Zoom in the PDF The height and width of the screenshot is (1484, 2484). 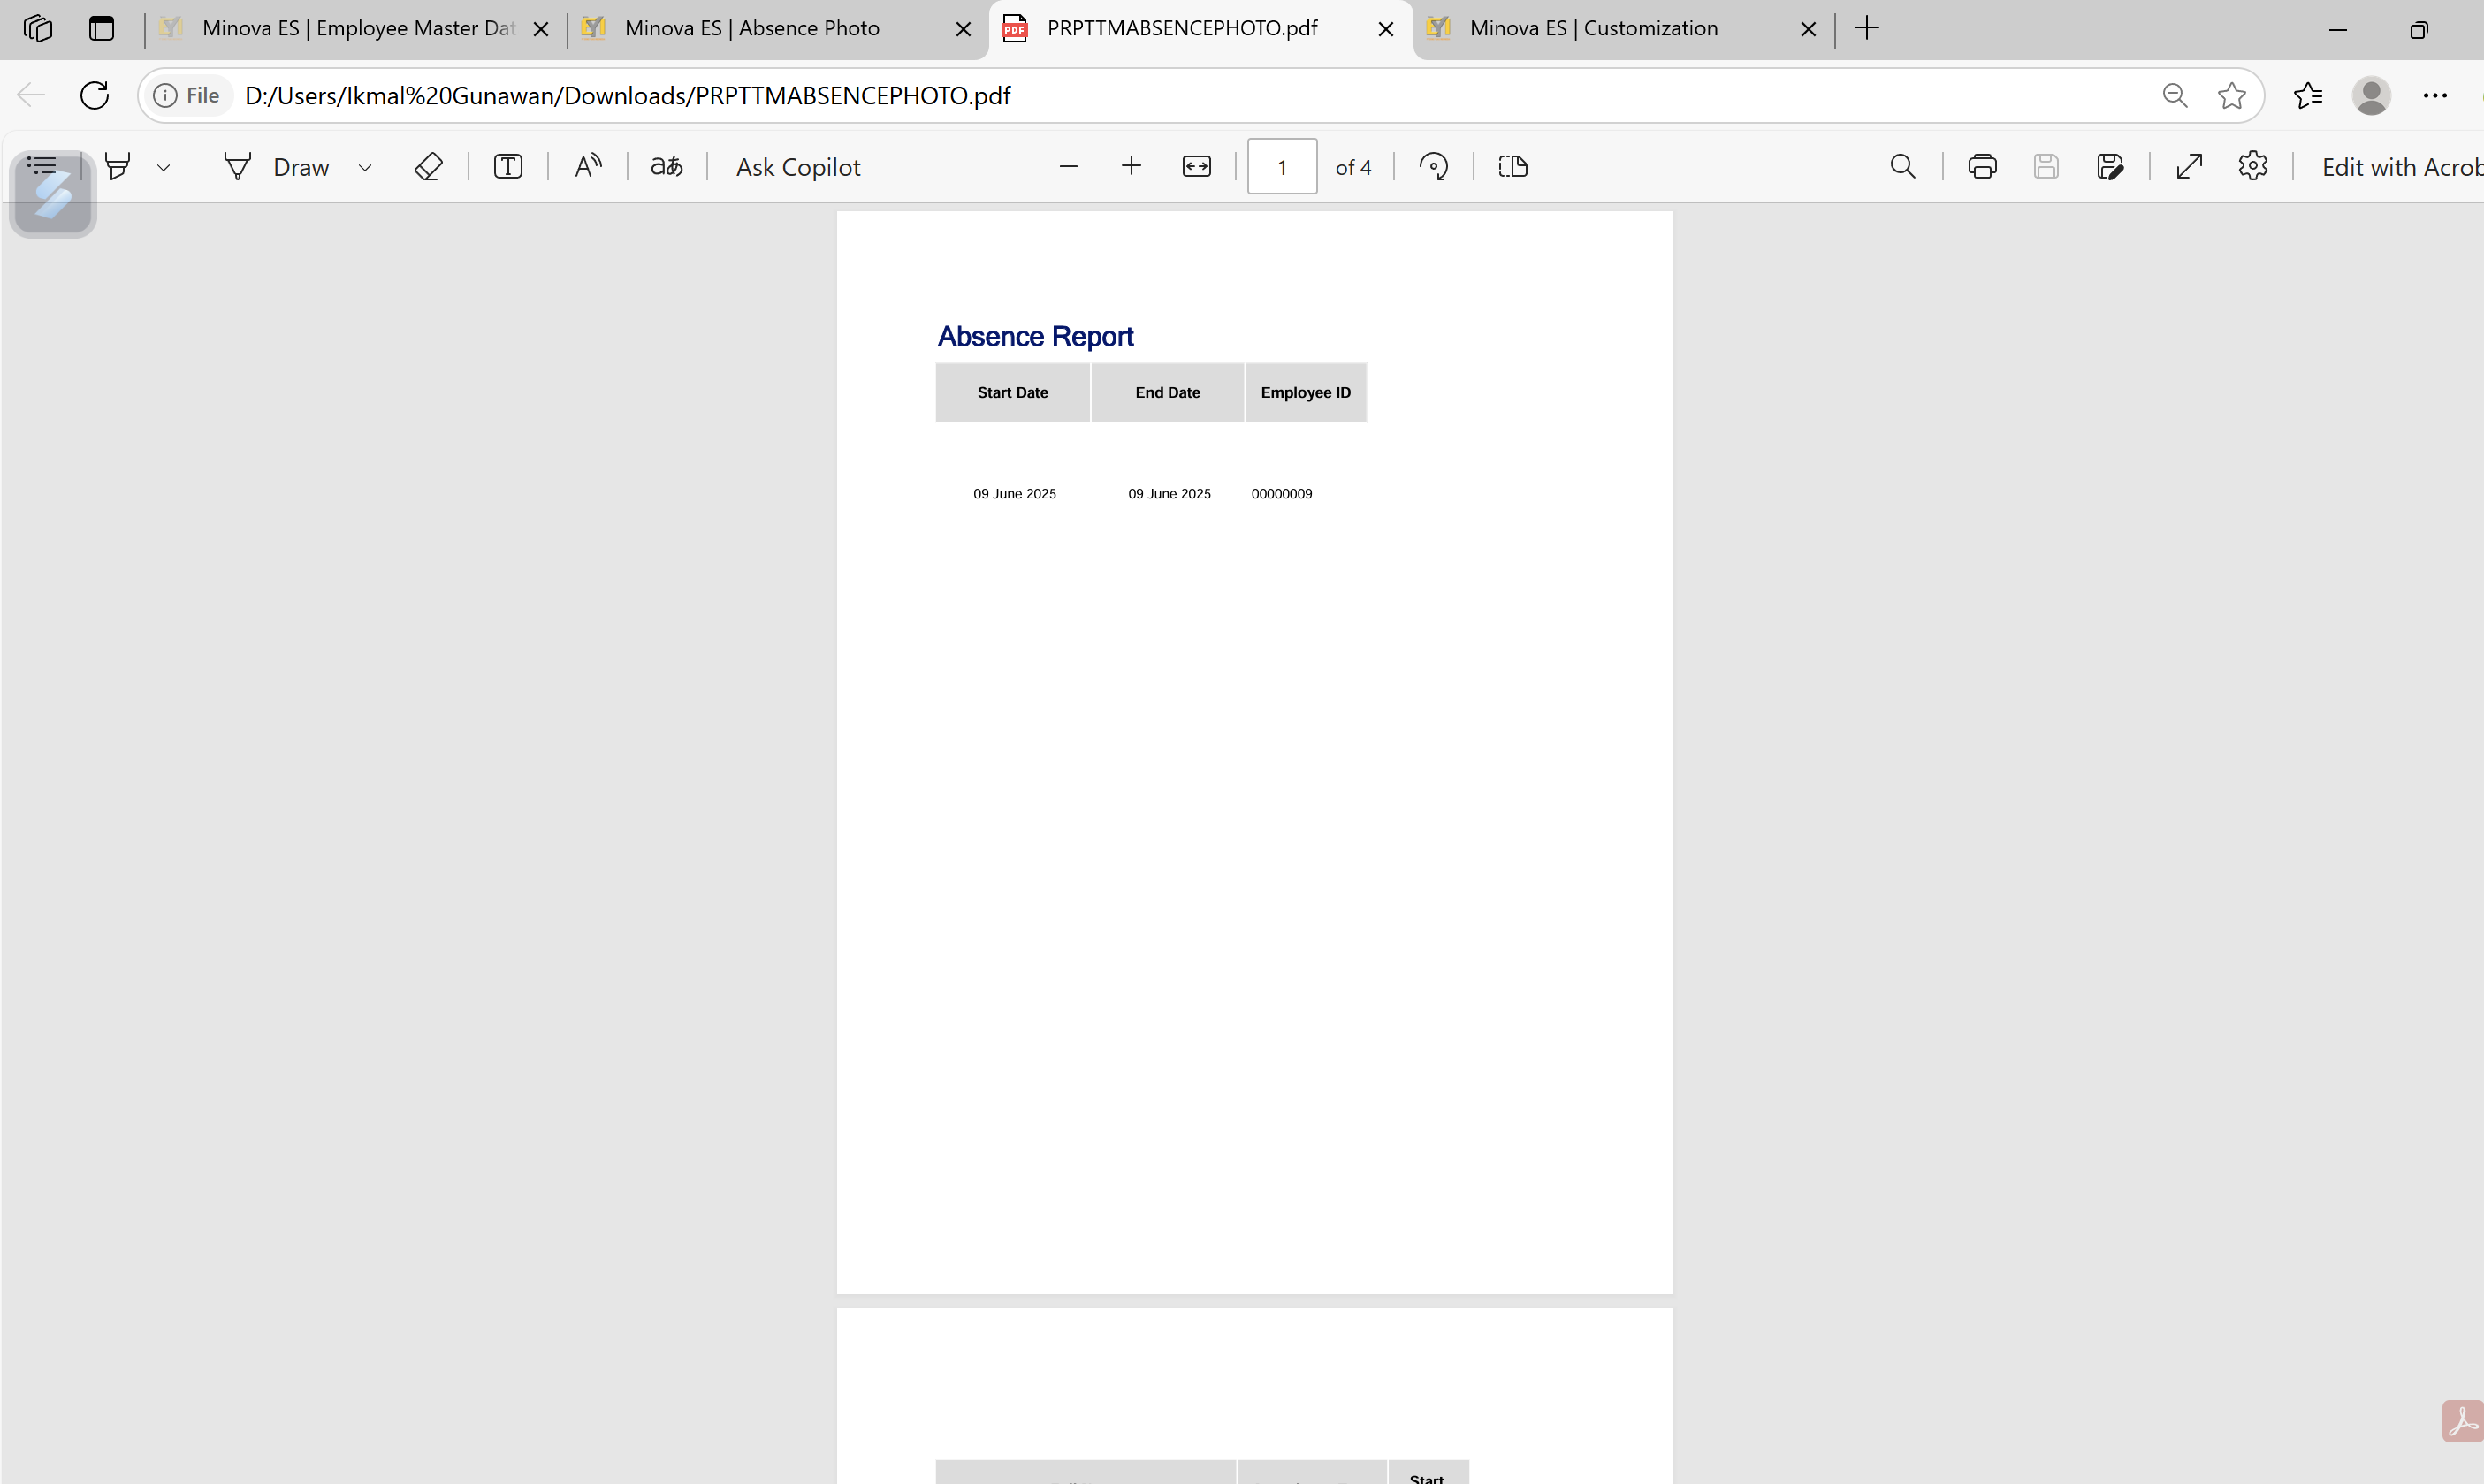(x=1131, y=166)
